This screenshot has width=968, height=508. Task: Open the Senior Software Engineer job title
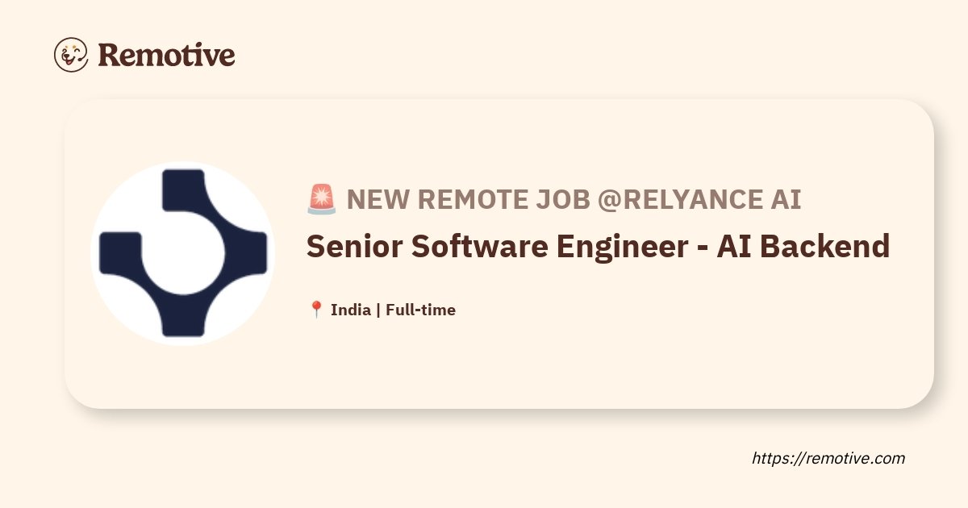tap(598, 246)
